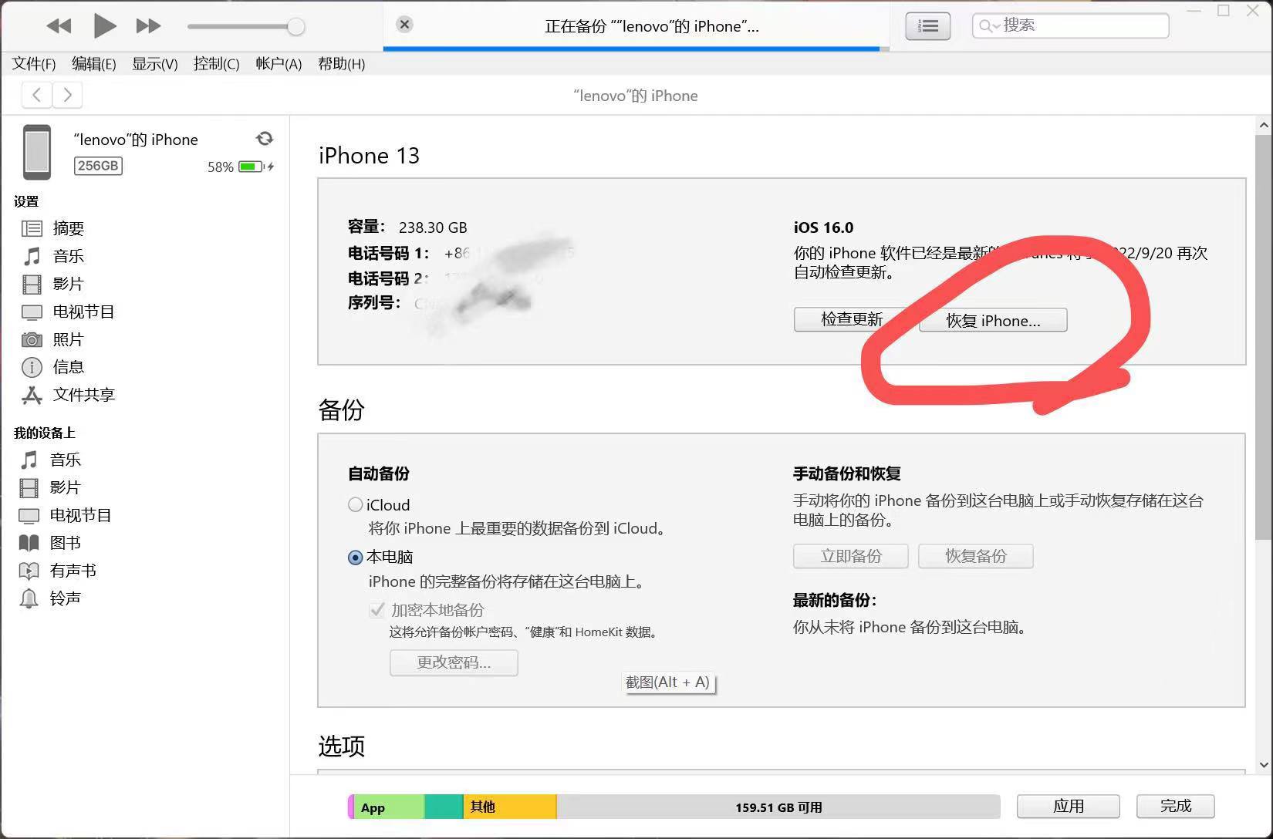Click the rewind playback button

(59, 26)
